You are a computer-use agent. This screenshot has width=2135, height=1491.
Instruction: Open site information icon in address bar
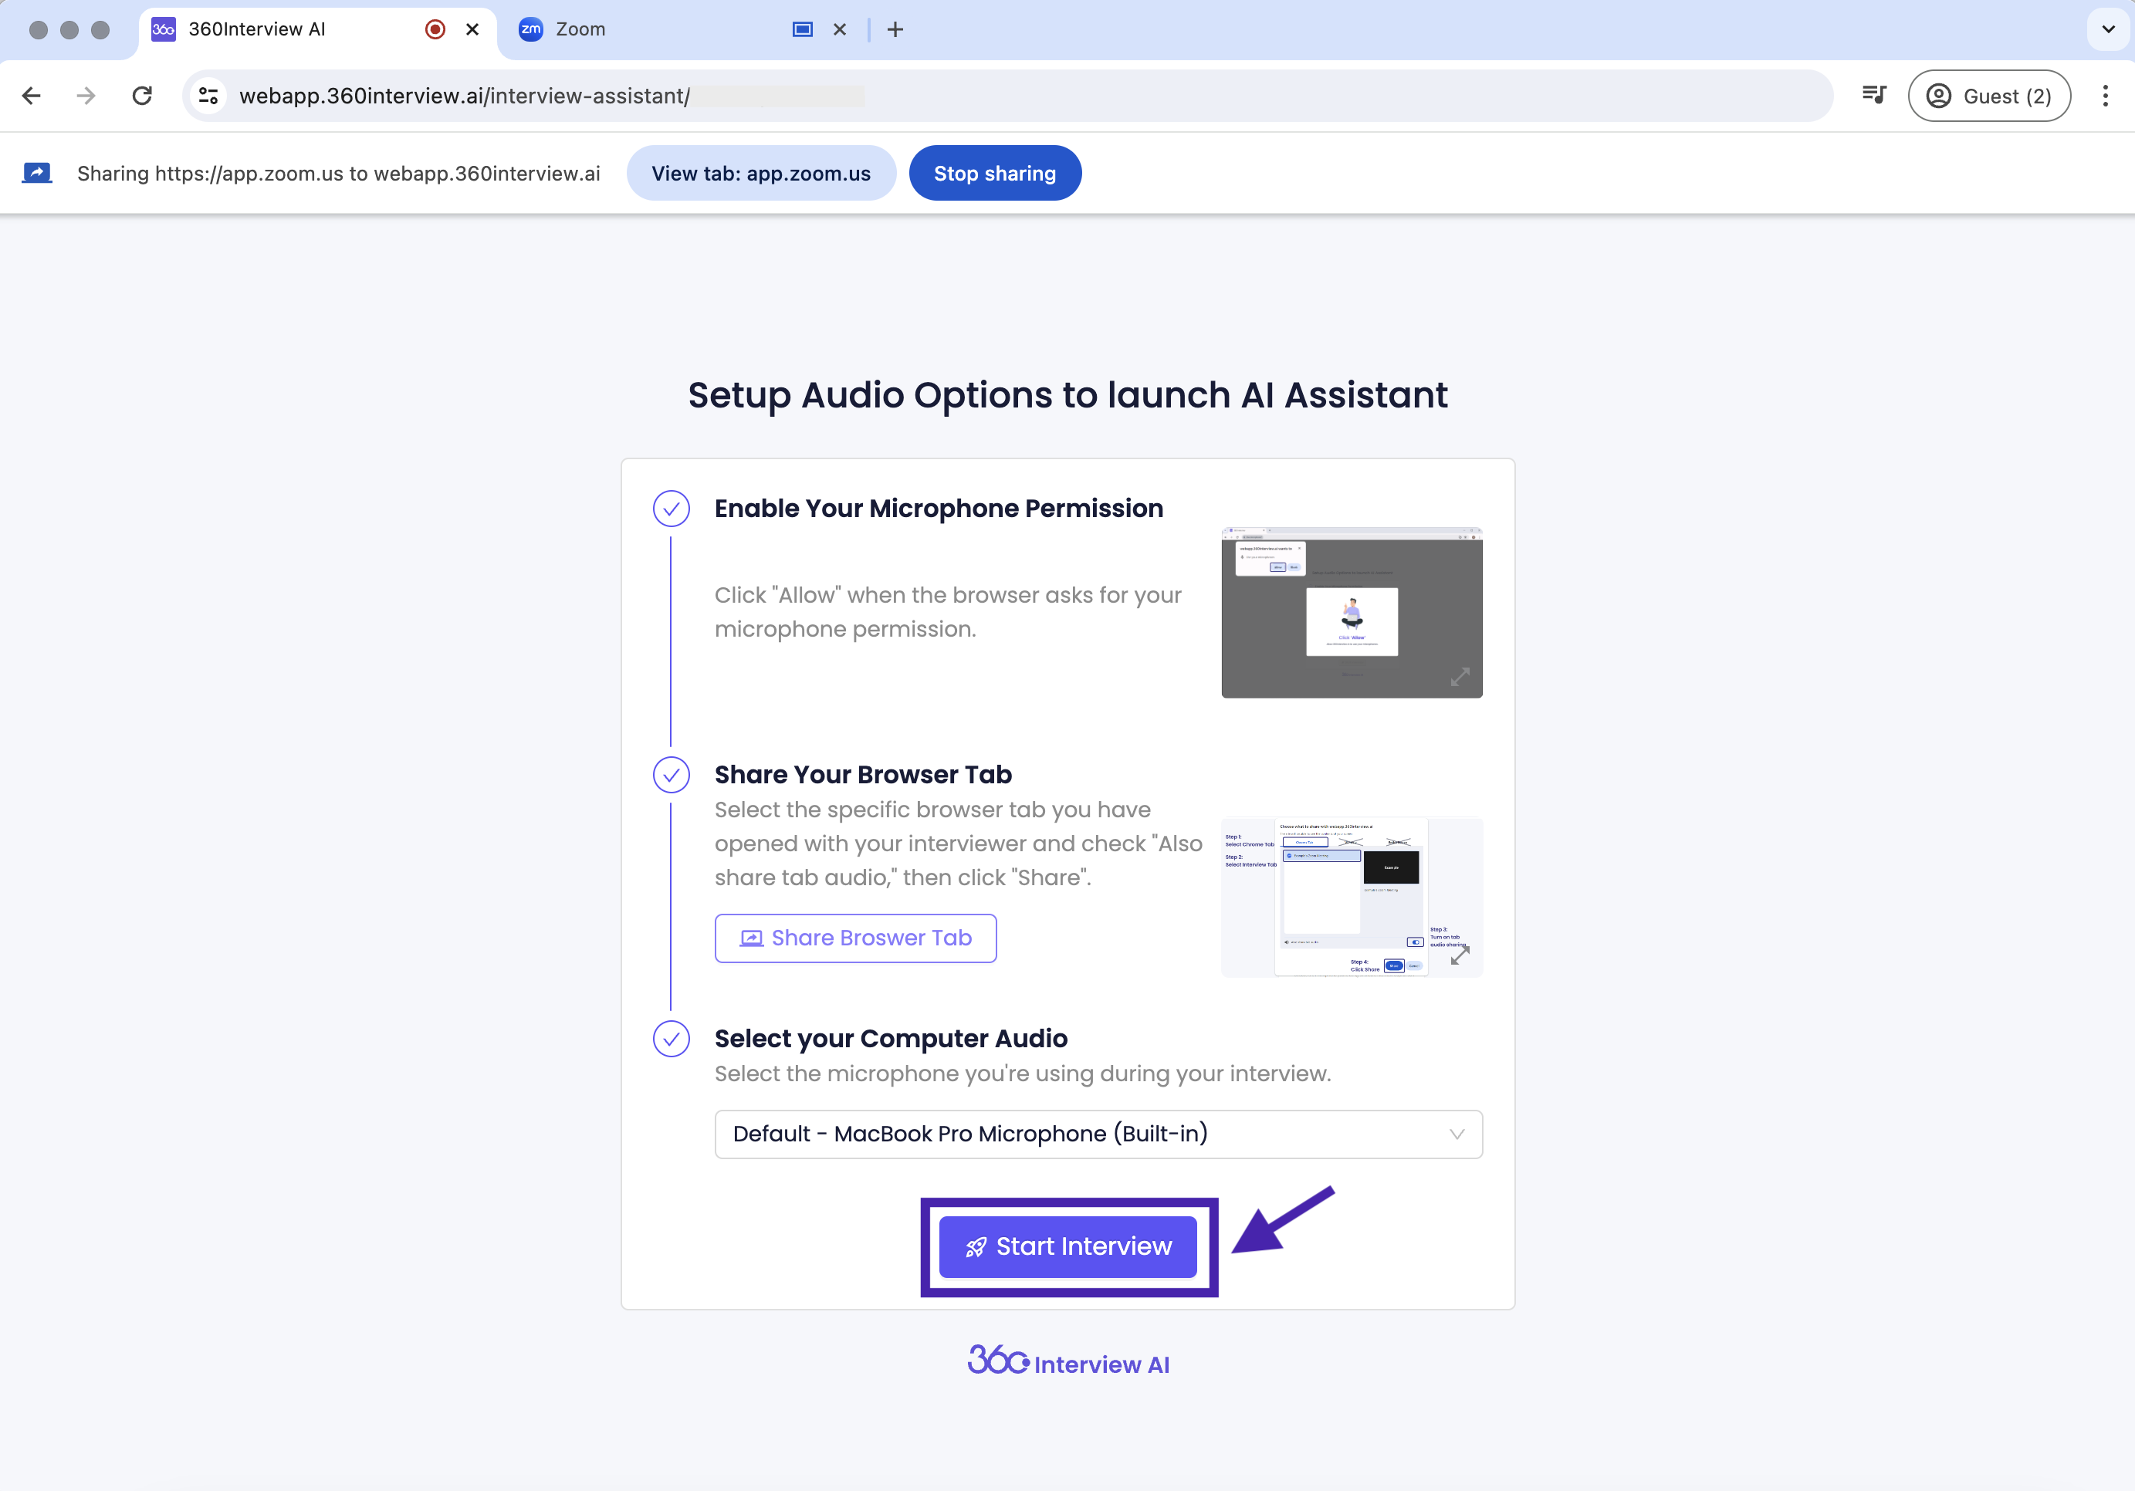point(209,96)
